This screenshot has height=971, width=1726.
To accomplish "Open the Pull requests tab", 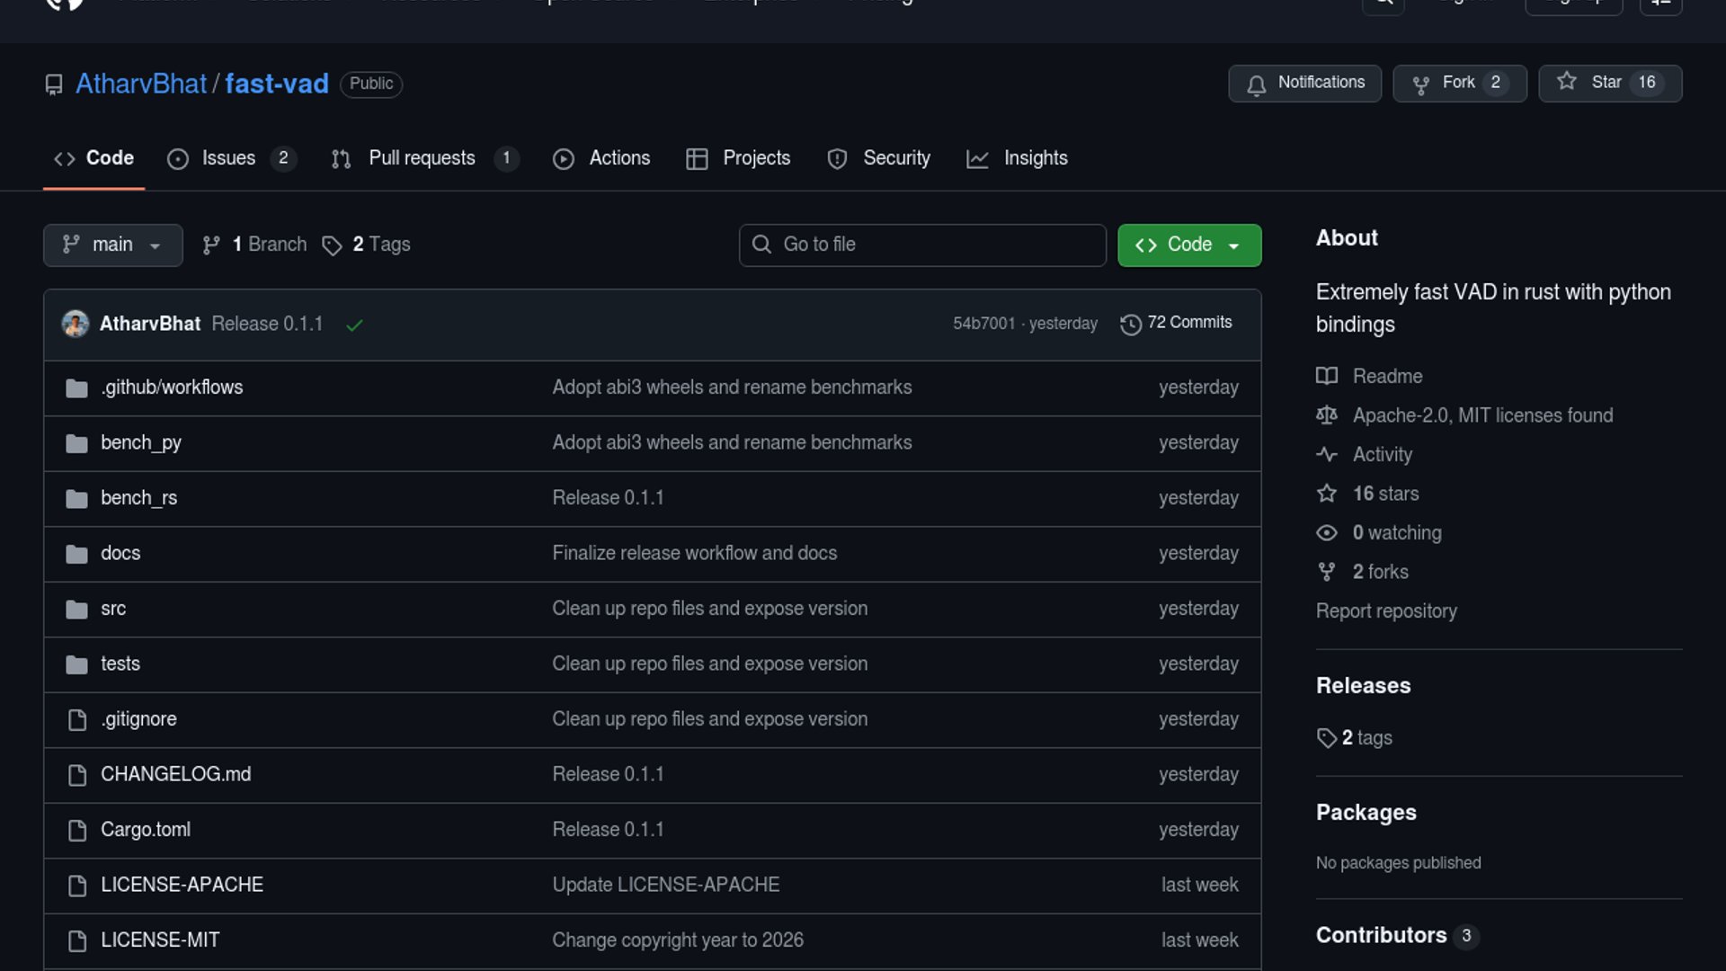I will tap(423, 158).
